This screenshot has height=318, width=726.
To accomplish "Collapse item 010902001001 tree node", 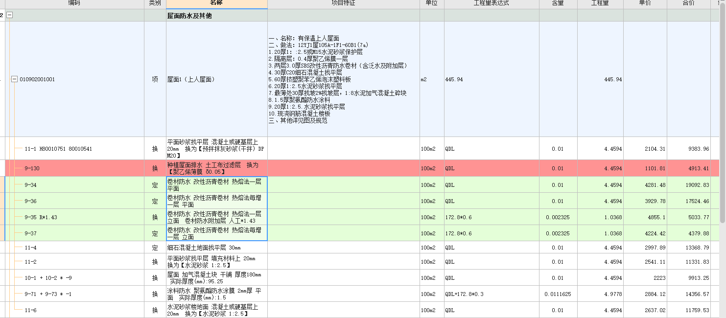I will 14,79.
